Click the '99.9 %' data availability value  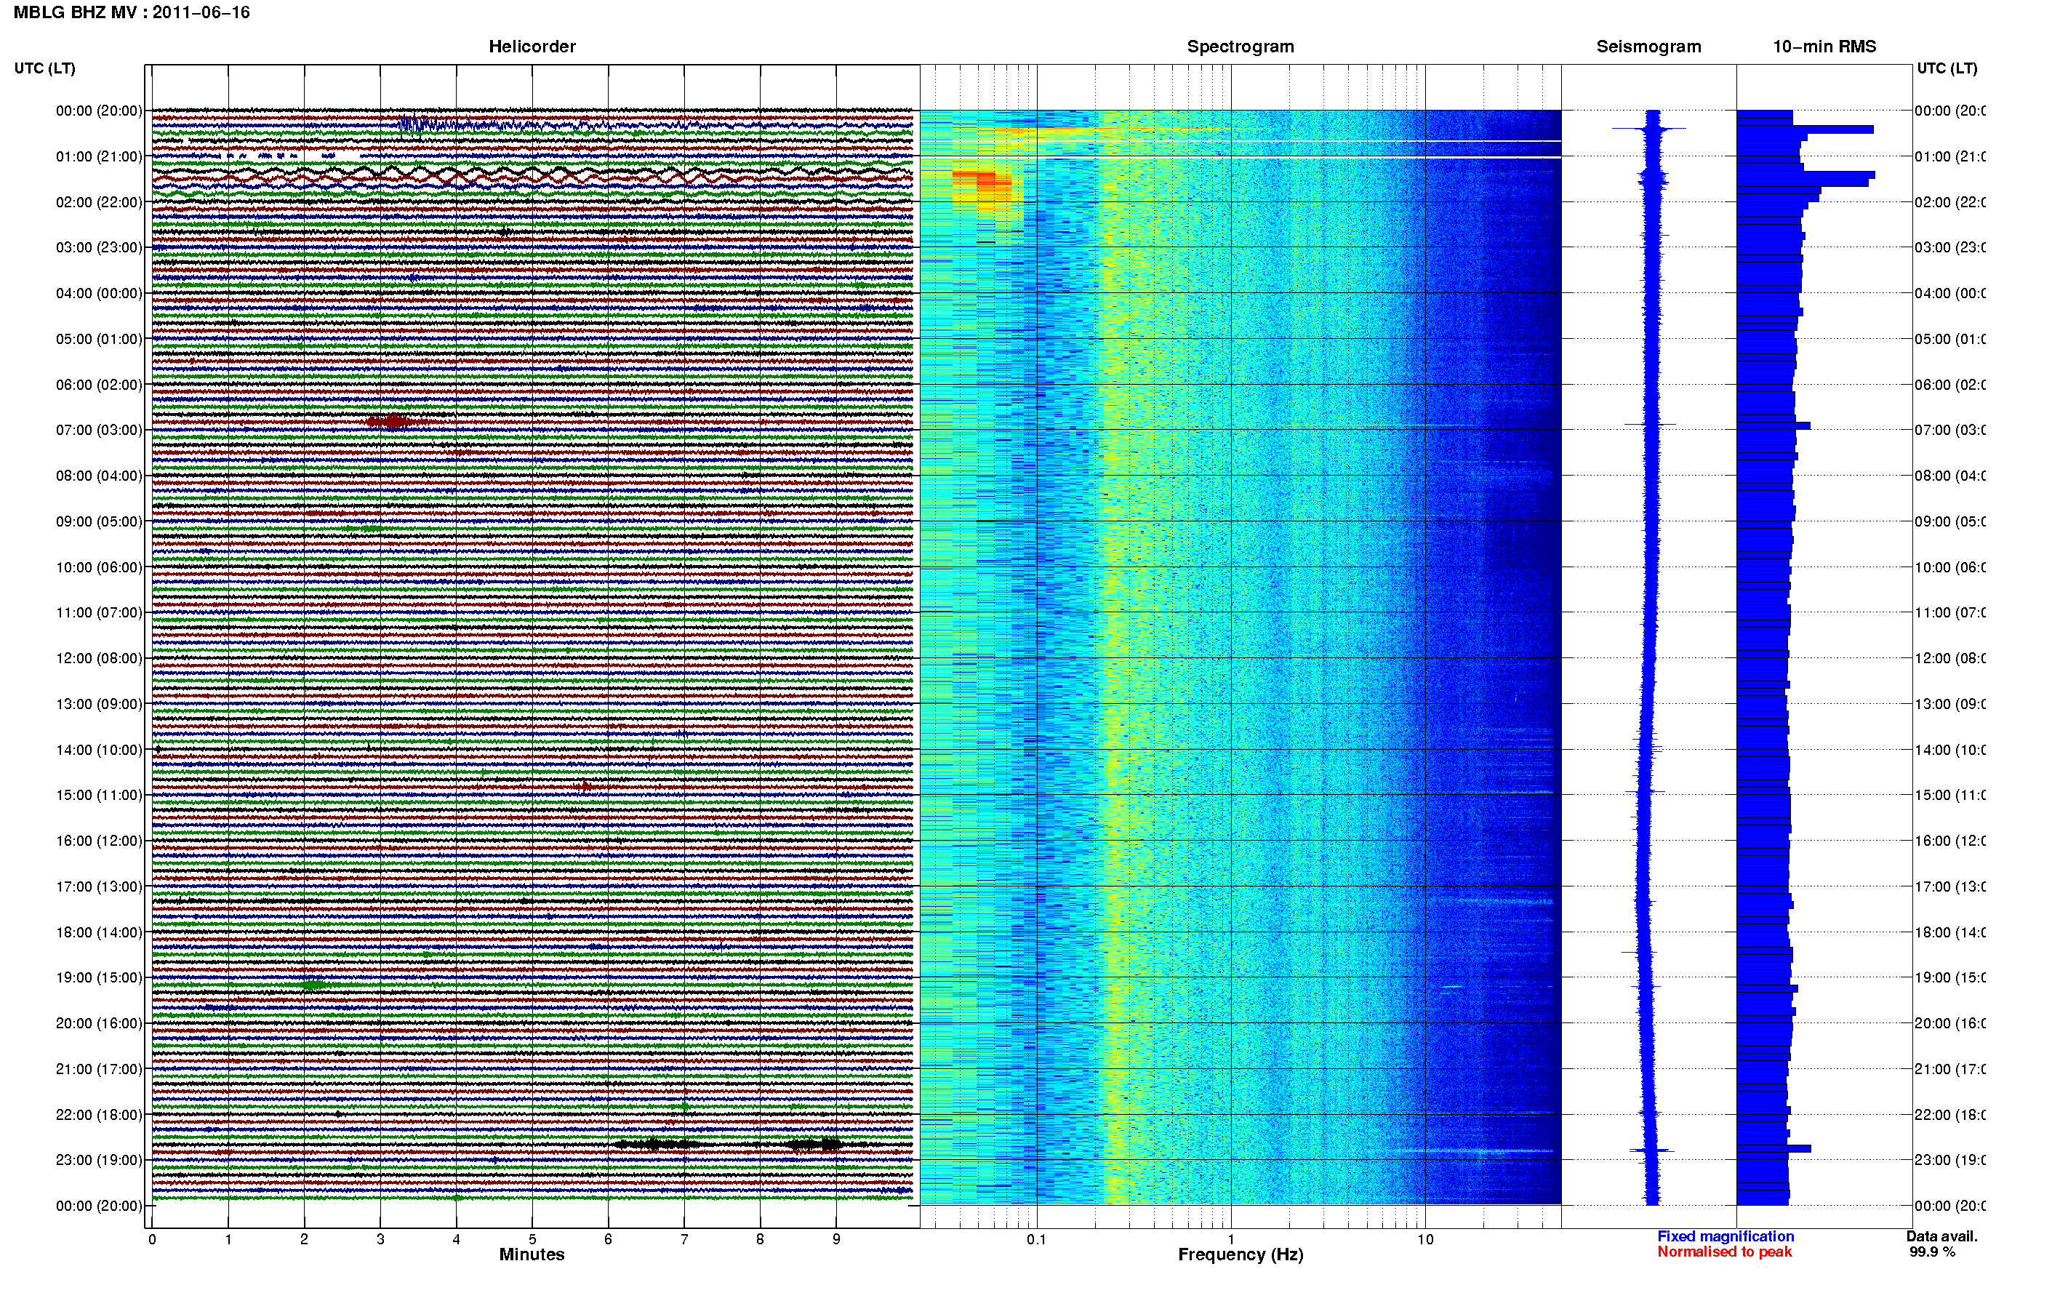coord(1932,1252)
